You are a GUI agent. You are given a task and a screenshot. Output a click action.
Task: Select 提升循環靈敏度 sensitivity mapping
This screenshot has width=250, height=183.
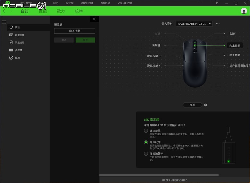click(239, 66)
